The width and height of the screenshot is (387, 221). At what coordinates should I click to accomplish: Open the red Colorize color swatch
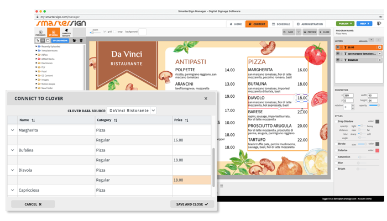pos(378,150)
